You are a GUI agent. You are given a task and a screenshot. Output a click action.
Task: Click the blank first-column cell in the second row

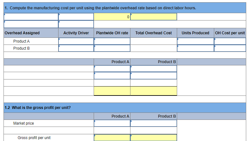[x=31, y=24]
